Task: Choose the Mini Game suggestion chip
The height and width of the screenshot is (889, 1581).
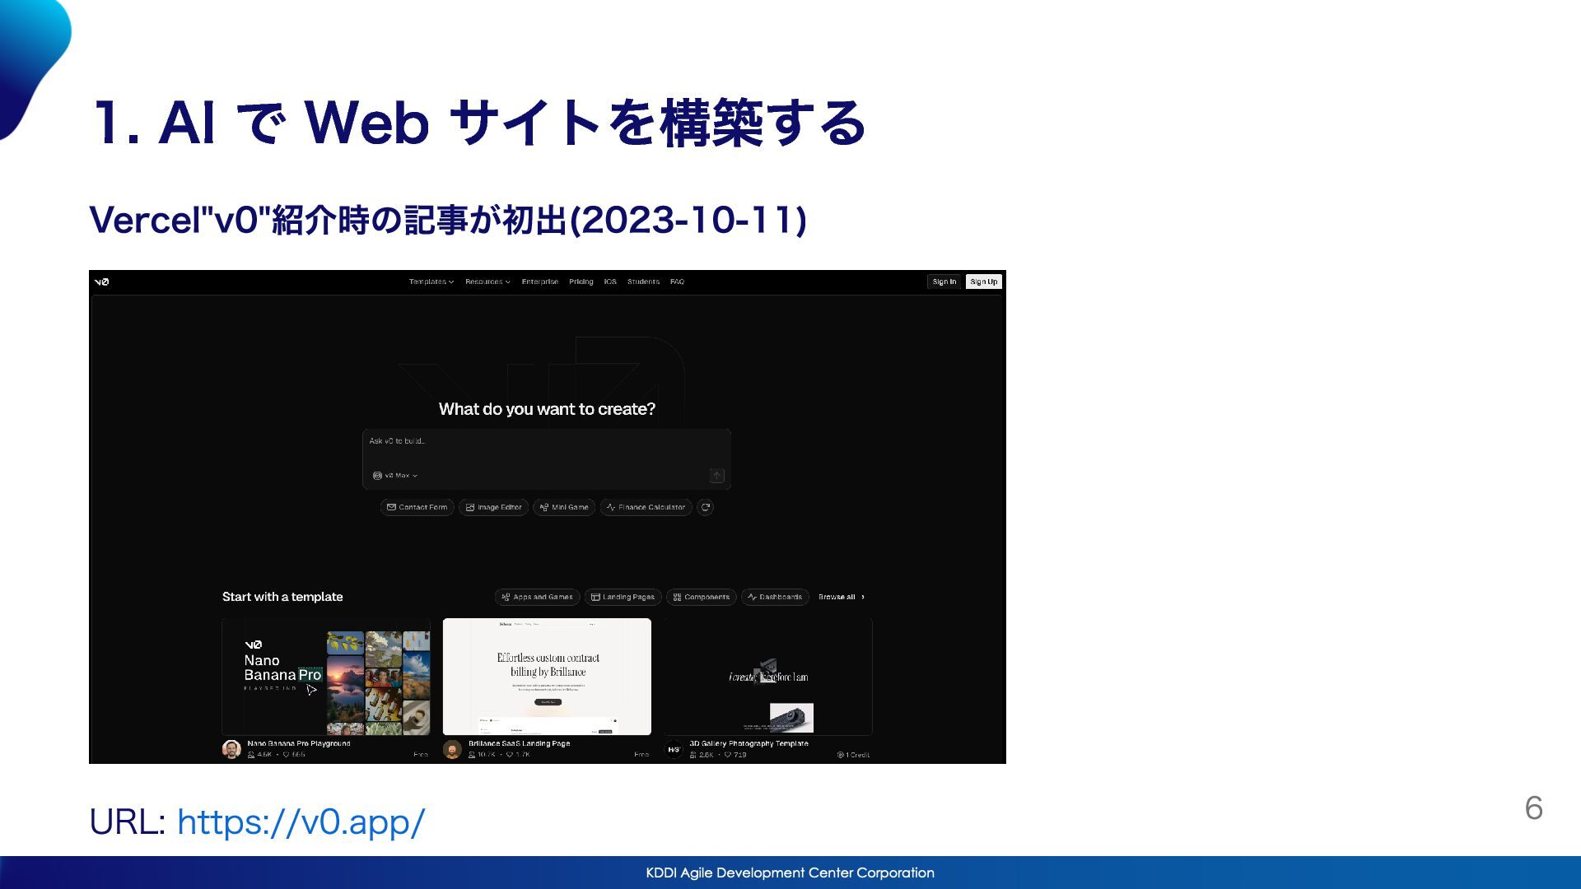Action: point(564,507)
